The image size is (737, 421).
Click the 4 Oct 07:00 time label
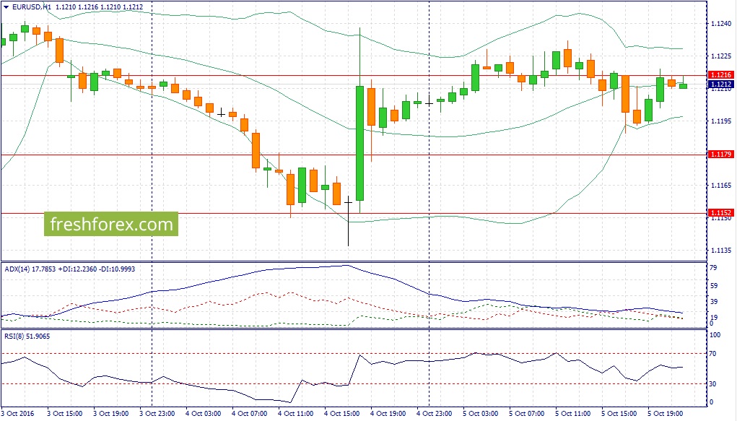point(250,414)
